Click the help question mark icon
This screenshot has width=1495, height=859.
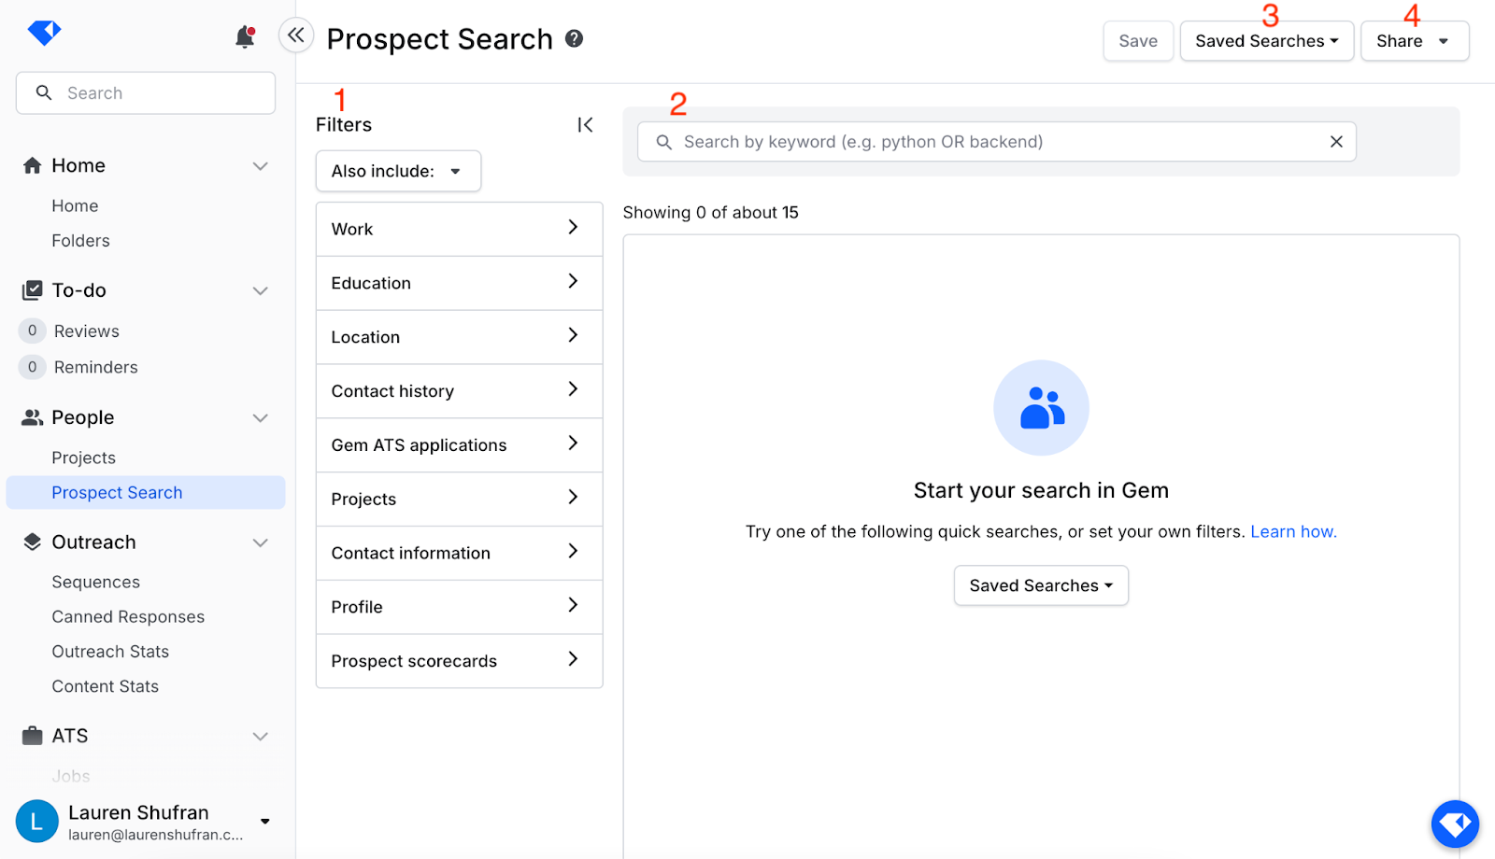[574, 38]
